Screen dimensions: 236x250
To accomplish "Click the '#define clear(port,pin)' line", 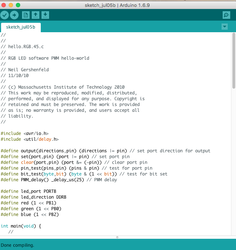I will pos(74,162).
